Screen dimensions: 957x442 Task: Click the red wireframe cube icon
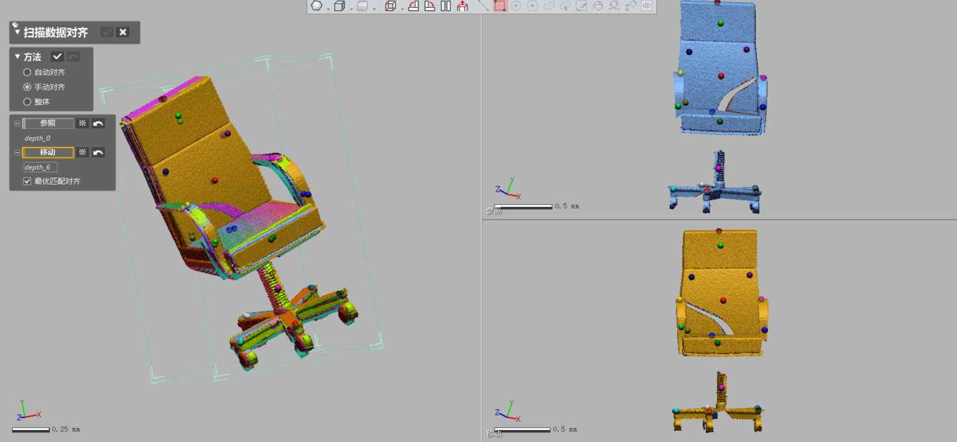(x=391, y=6)
